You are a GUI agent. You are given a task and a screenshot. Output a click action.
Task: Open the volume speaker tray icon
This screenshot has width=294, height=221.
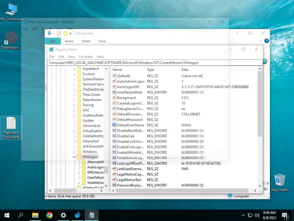tap(257, 215)
